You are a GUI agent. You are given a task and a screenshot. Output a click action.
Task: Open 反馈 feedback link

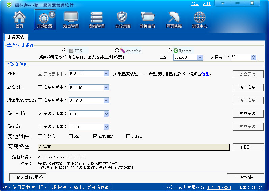(207, 4)
